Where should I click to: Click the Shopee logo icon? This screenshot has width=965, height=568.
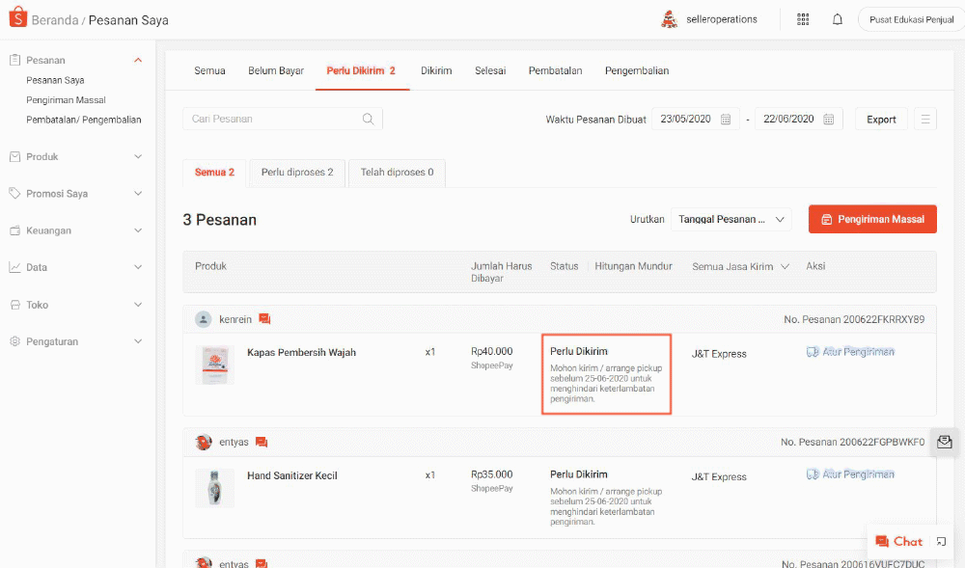(17, 19)
